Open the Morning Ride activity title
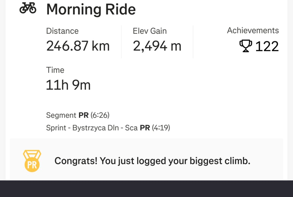Image resolution: width=293 pixels, height=197 pixels. tap(91, 9)
